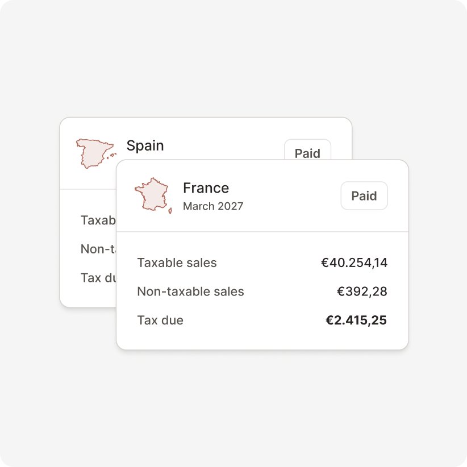Viewport: 467px width, 467px height.
Task: Click the France Taxable sales label
Action: pos(177,263)
